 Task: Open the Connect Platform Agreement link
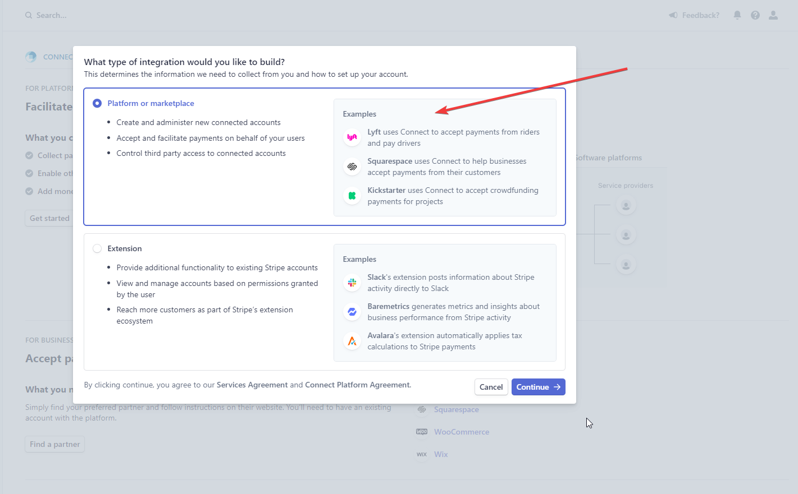[x=358, y=385]
